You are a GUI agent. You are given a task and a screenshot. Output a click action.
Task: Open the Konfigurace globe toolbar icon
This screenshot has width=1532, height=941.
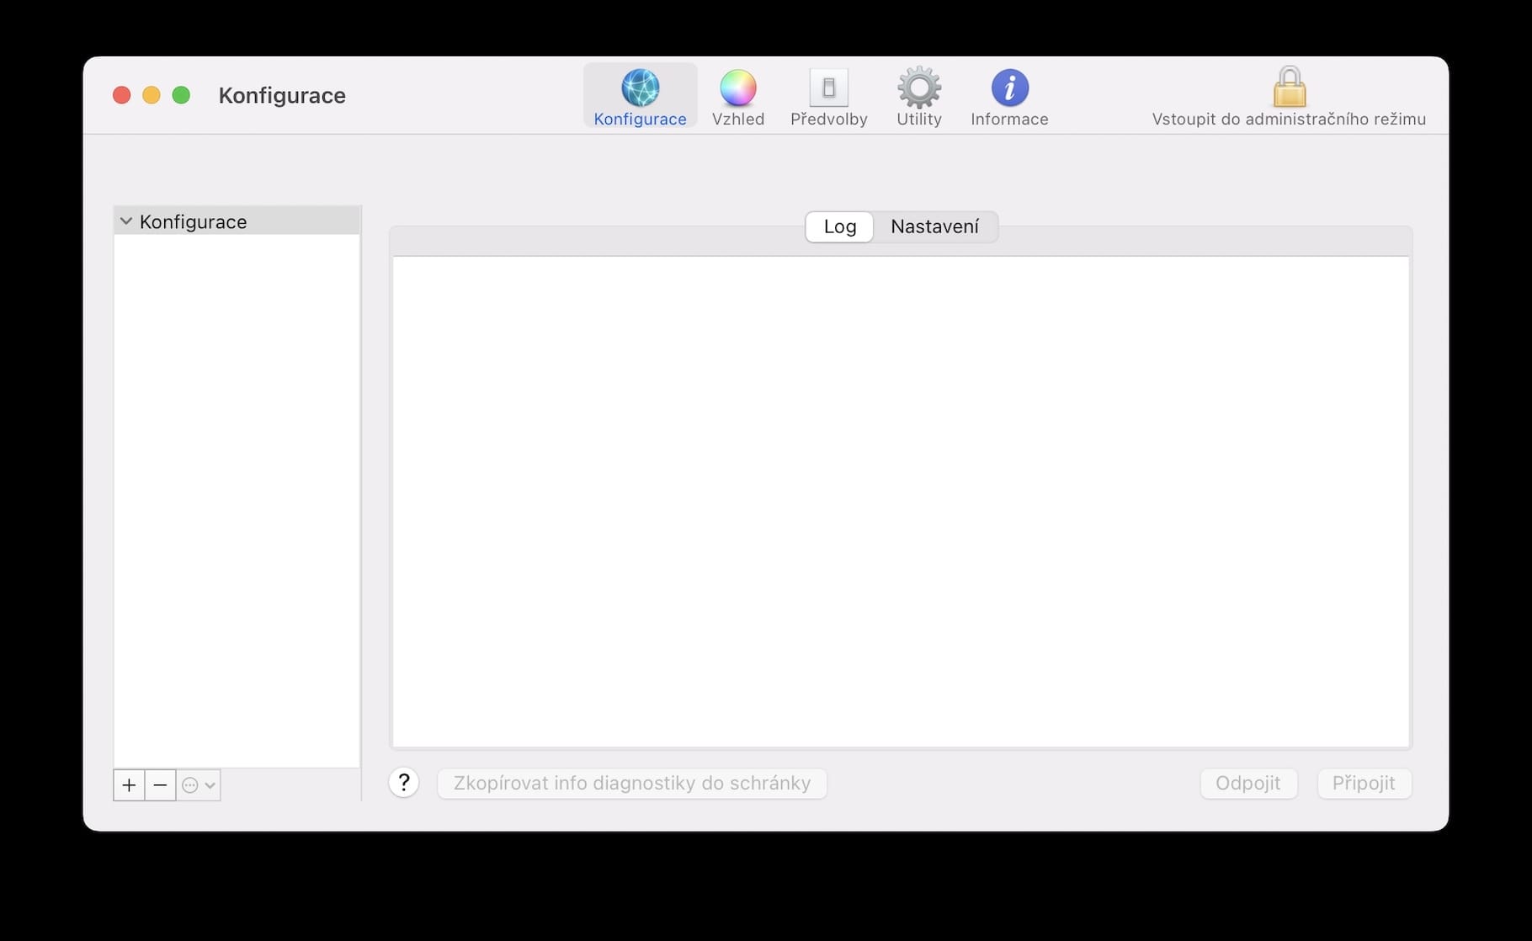[x=640, y=96]
